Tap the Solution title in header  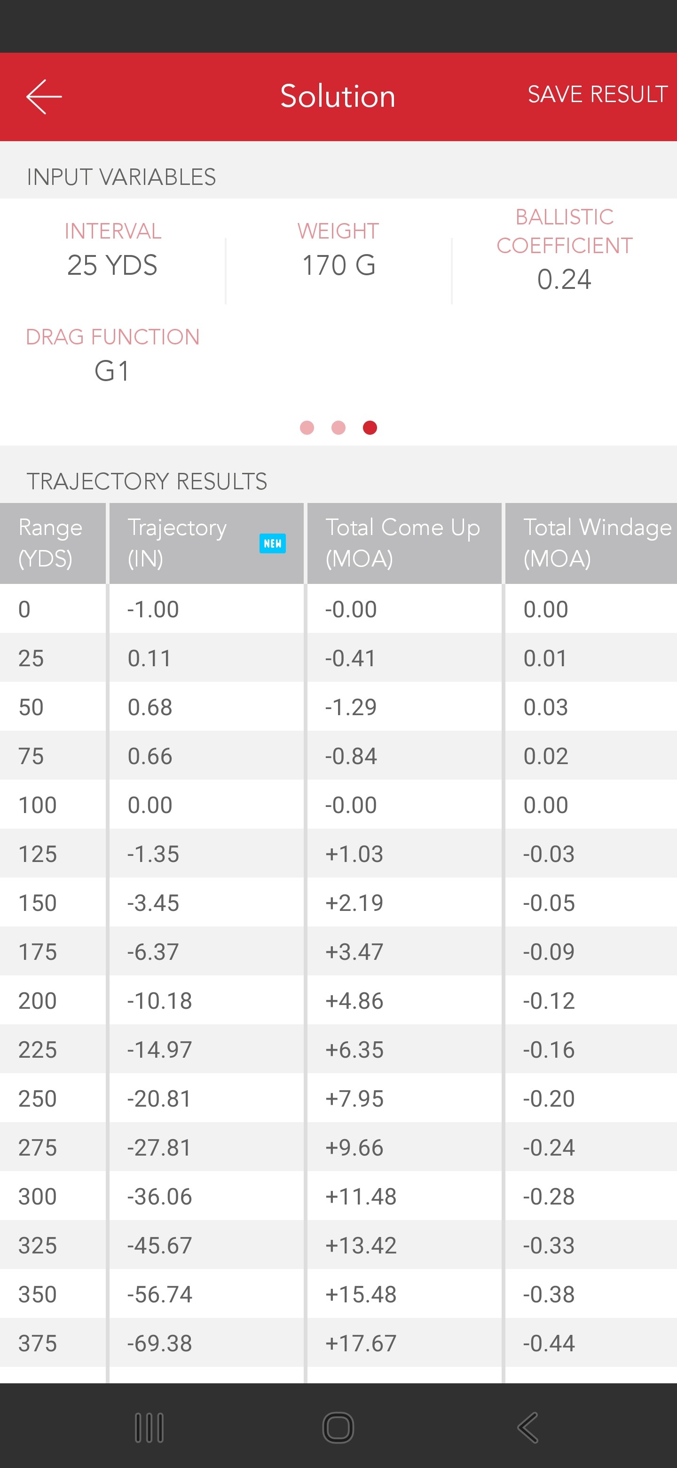[x=338, y=96]
